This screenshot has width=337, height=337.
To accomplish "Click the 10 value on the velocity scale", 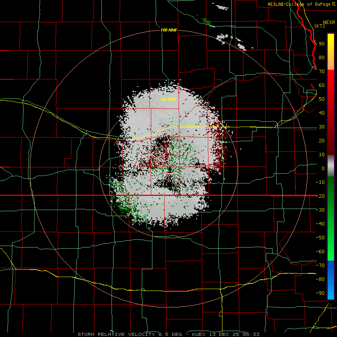I will (x=322, y=155).
